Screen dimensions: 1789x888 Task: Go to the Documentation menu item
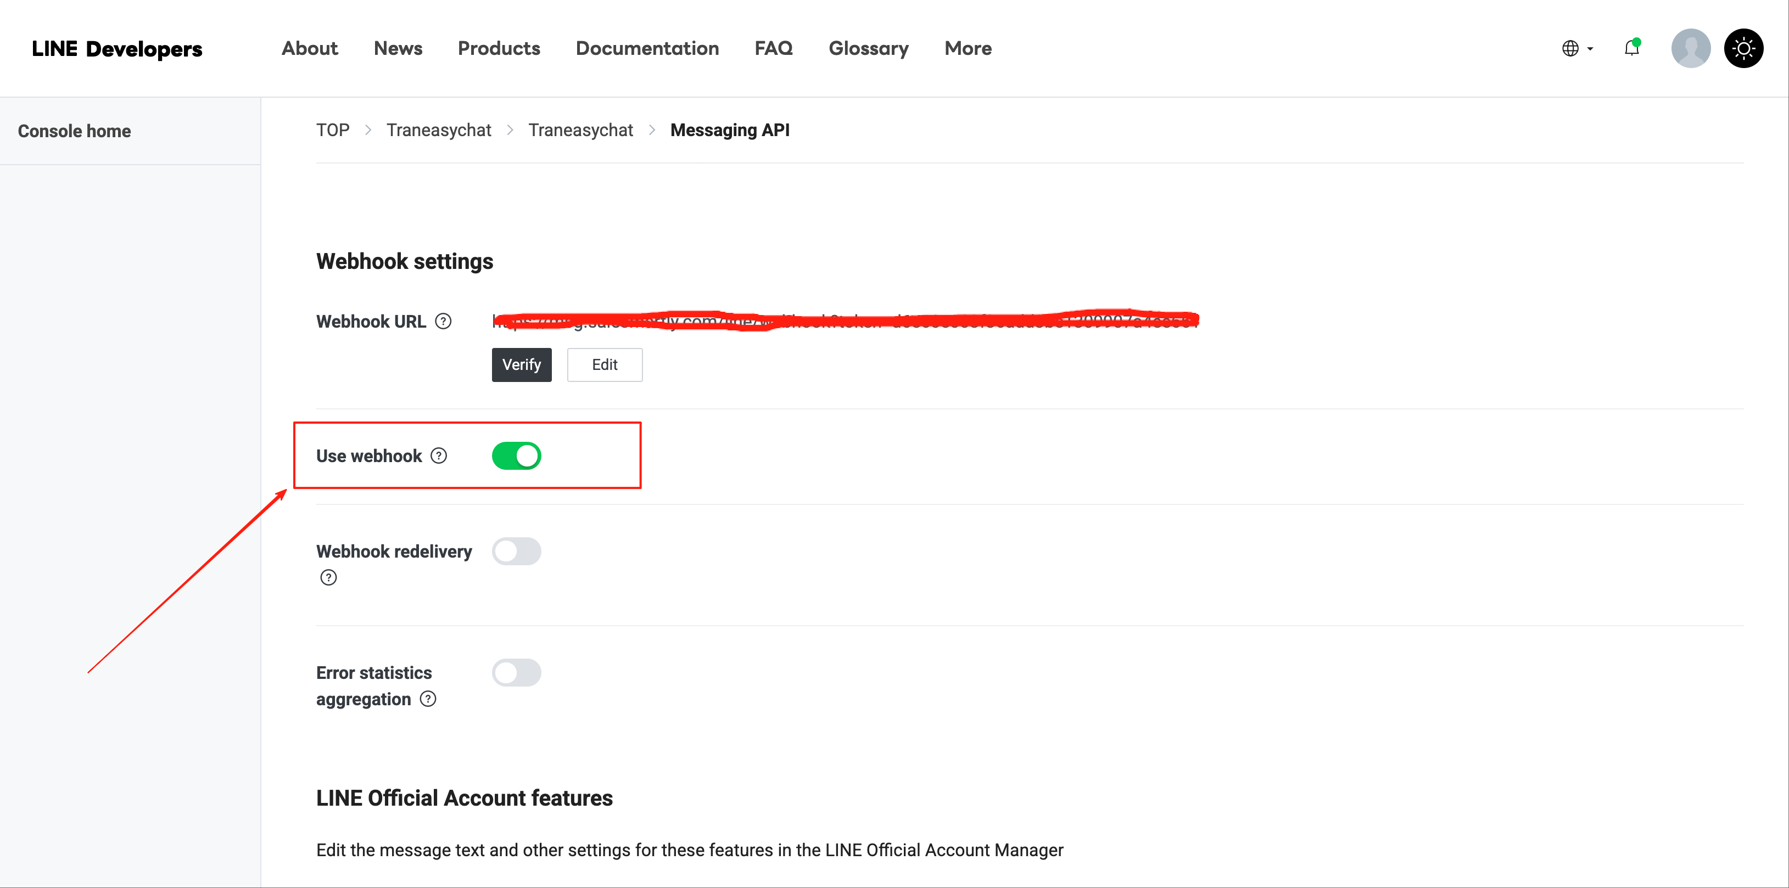pyautogui.click(x=646, y=49)
